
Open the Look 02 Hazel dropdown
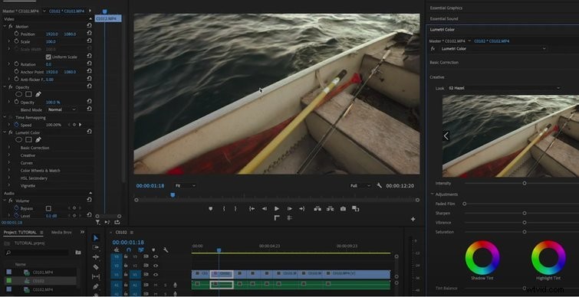point(504,88)
